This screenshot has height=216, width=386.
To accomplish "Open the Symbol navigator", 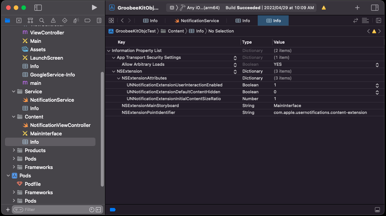I will click(30, 21).
